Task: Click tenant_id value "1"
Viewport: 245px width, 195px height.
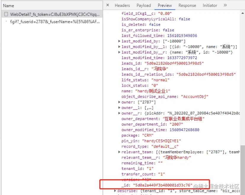Action: click(150, 169)
